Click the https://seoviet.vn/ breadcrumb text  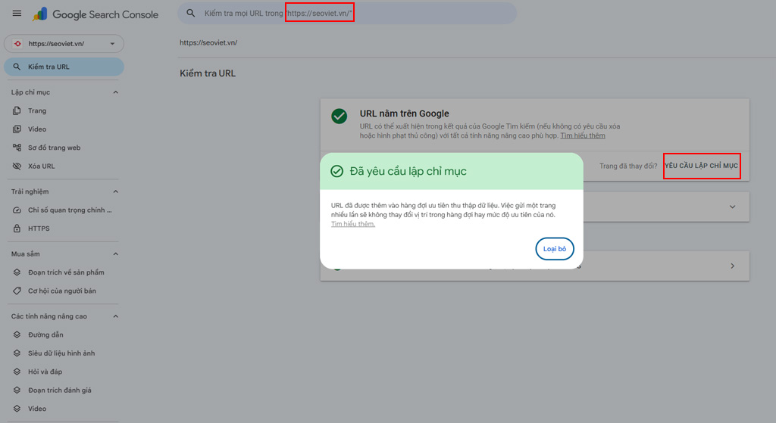point(208,42)
